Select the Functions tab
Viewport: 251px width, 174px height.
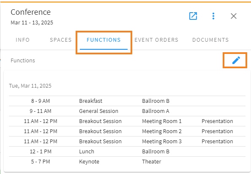coord(104,40)
